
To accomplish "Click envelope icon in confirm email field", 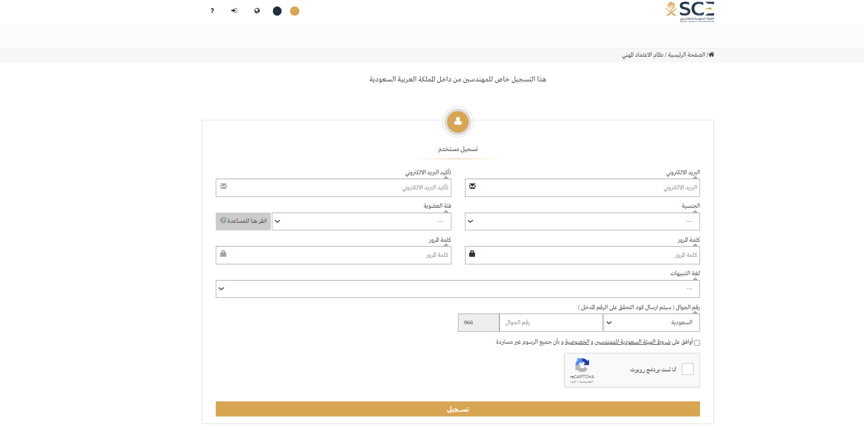I will point(223,186).
